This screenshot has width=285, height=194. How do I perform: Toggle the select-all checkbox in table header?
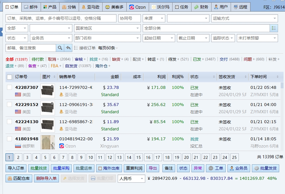pyautogui.click(x=10, y=77)
